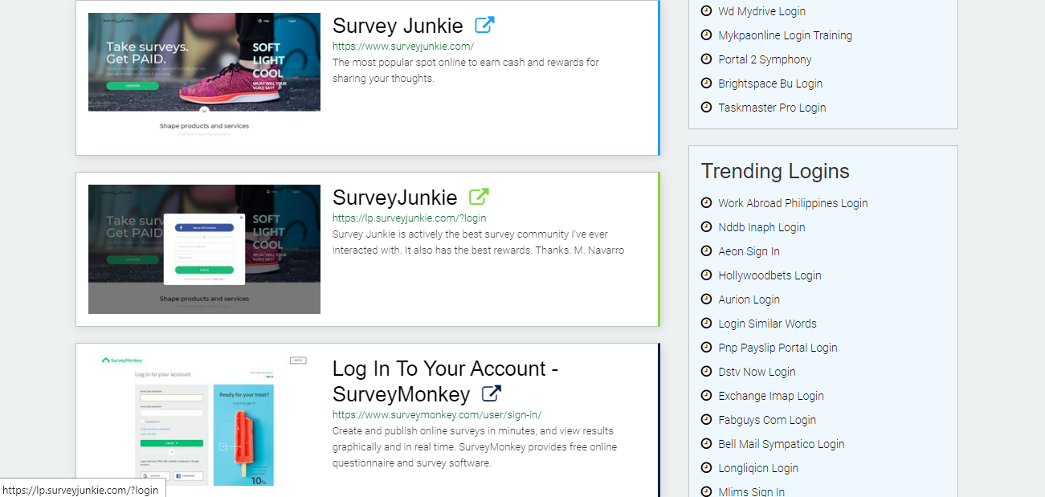Click clock icon beside Brightspace Bu Login
Screen dimensions: 1045x497
[x=706, y=83]
